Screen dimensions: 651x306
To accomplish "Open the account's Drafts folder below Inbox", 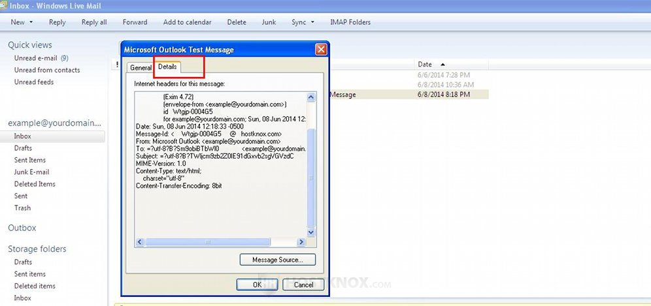I will [23, 148].
